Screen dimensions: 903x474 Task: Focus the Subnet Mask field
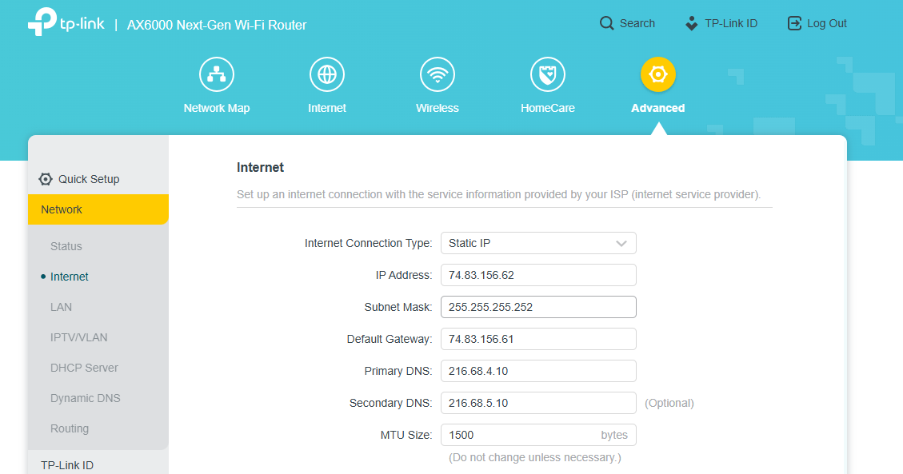tap(538, 307)
